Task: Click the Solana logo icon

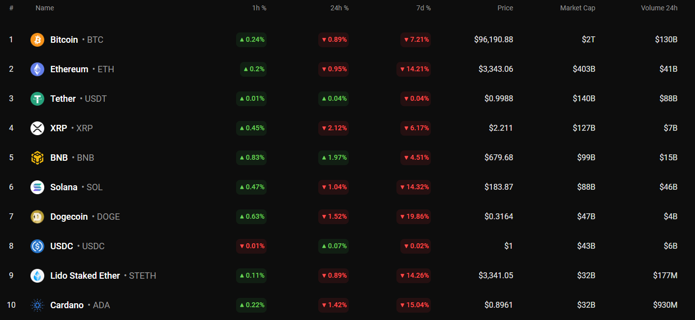Action: (x=37, y=187)
